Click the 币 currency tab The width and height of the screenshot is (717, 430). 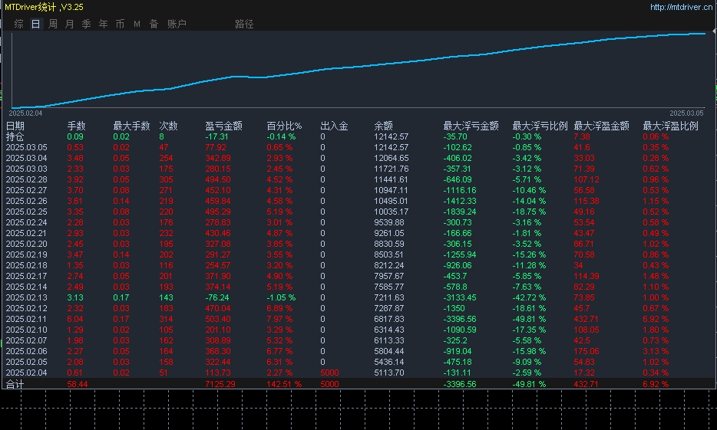click(x=120, y=24)
